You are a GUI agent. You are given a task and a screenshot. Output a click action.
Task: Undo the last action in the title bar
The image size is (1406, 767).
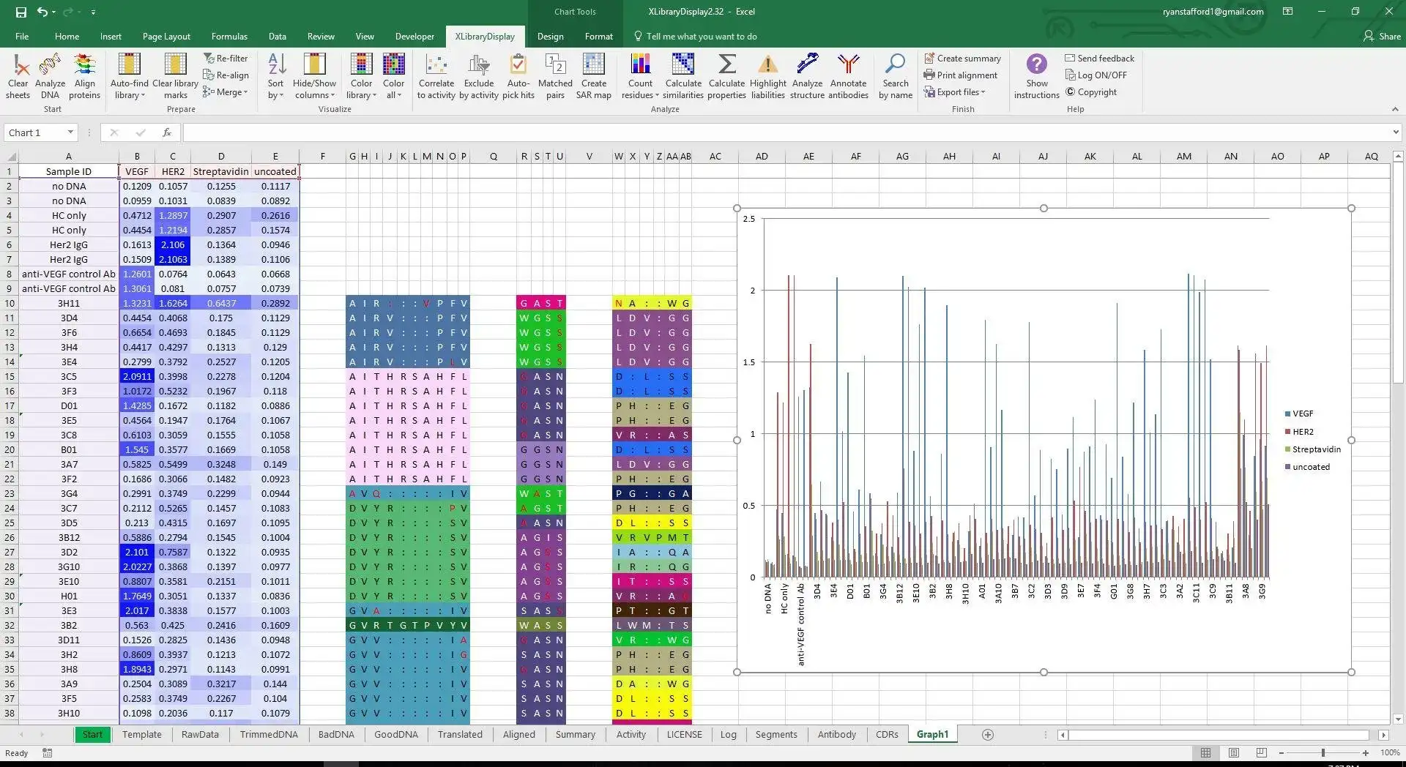(42, 12)
